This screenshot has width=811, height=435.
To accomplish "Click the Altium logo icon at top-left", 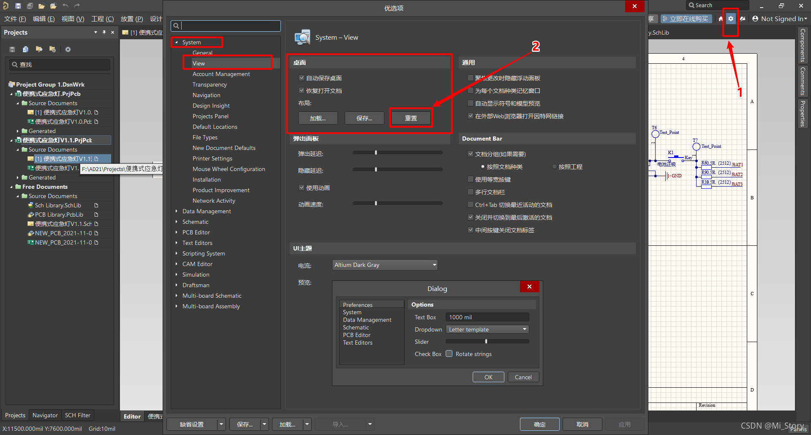I will coord(6,5).
